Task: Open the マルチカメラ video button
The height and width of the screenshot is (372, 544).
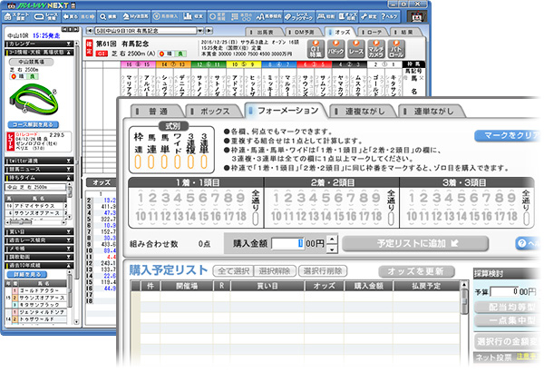Action: (376, 49)
